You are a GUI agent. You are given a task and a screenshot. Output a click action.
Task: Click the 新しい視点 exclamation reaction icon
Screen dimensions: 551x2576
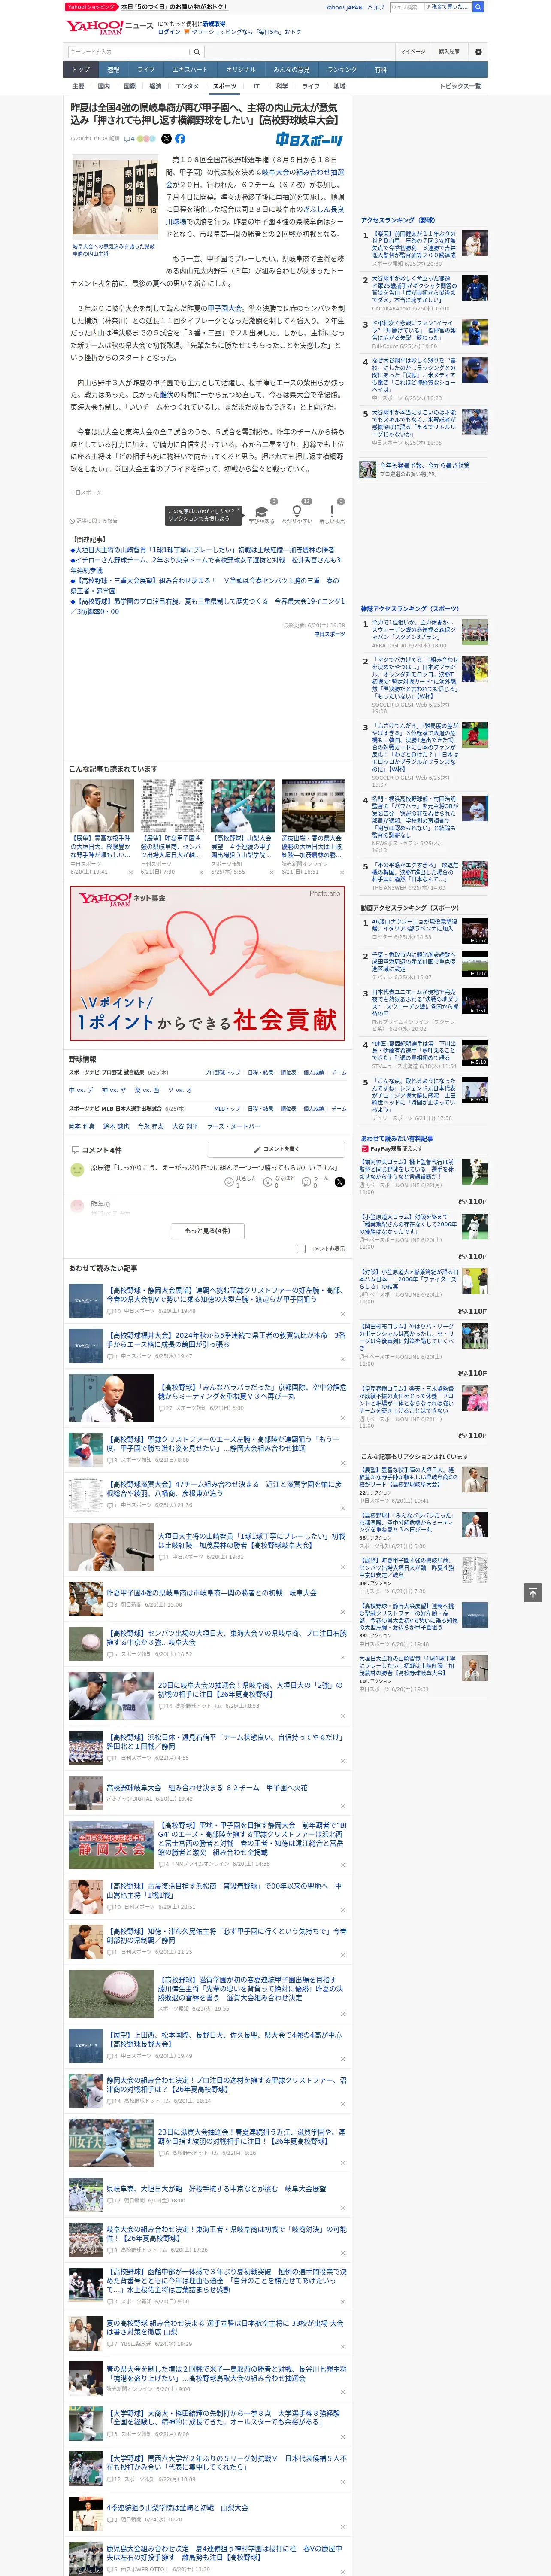[332, 511]
